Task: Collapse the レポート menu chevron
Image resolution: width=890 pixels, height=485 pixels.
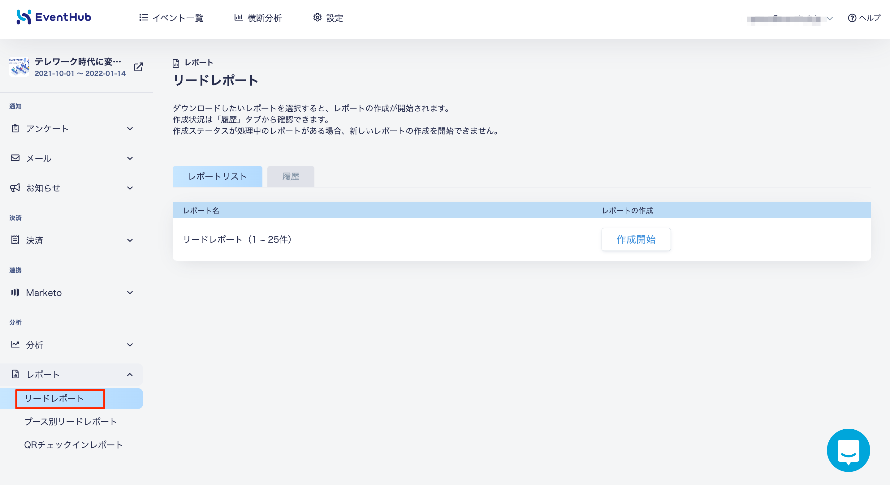Action: 130,375
